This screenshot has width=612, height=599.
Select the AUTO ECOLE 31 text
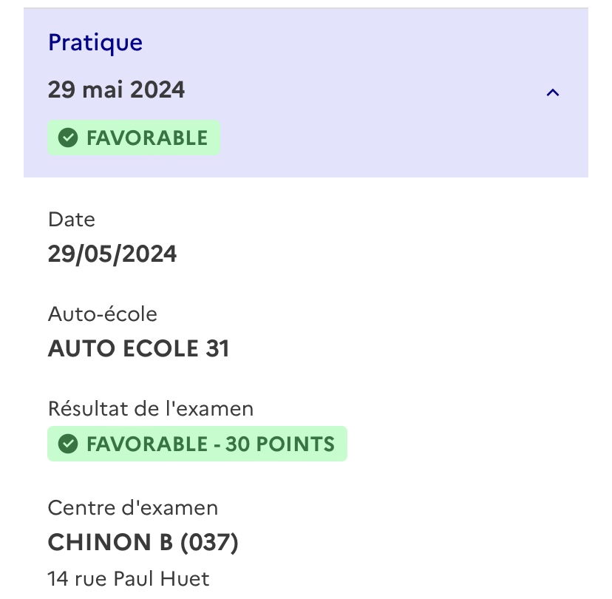(x=138, y=348)
